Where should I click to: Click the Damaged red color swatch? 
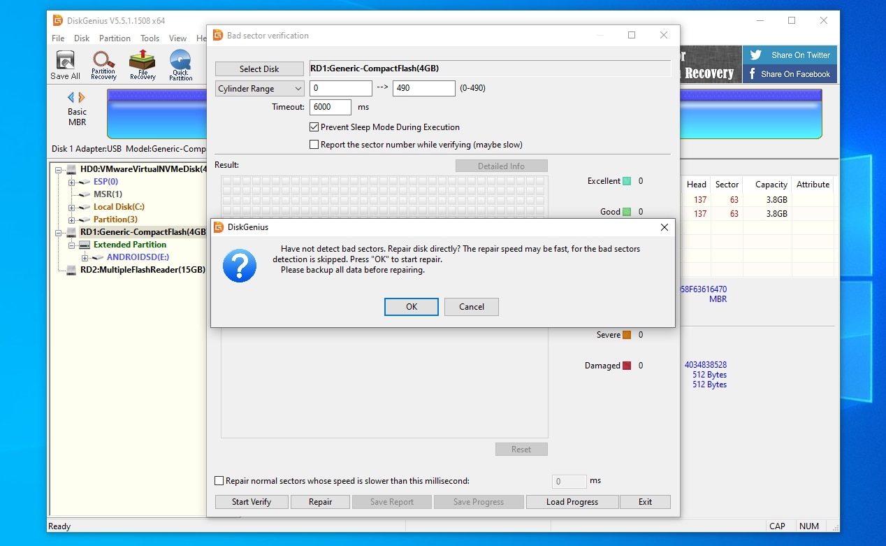pos(627,366)
